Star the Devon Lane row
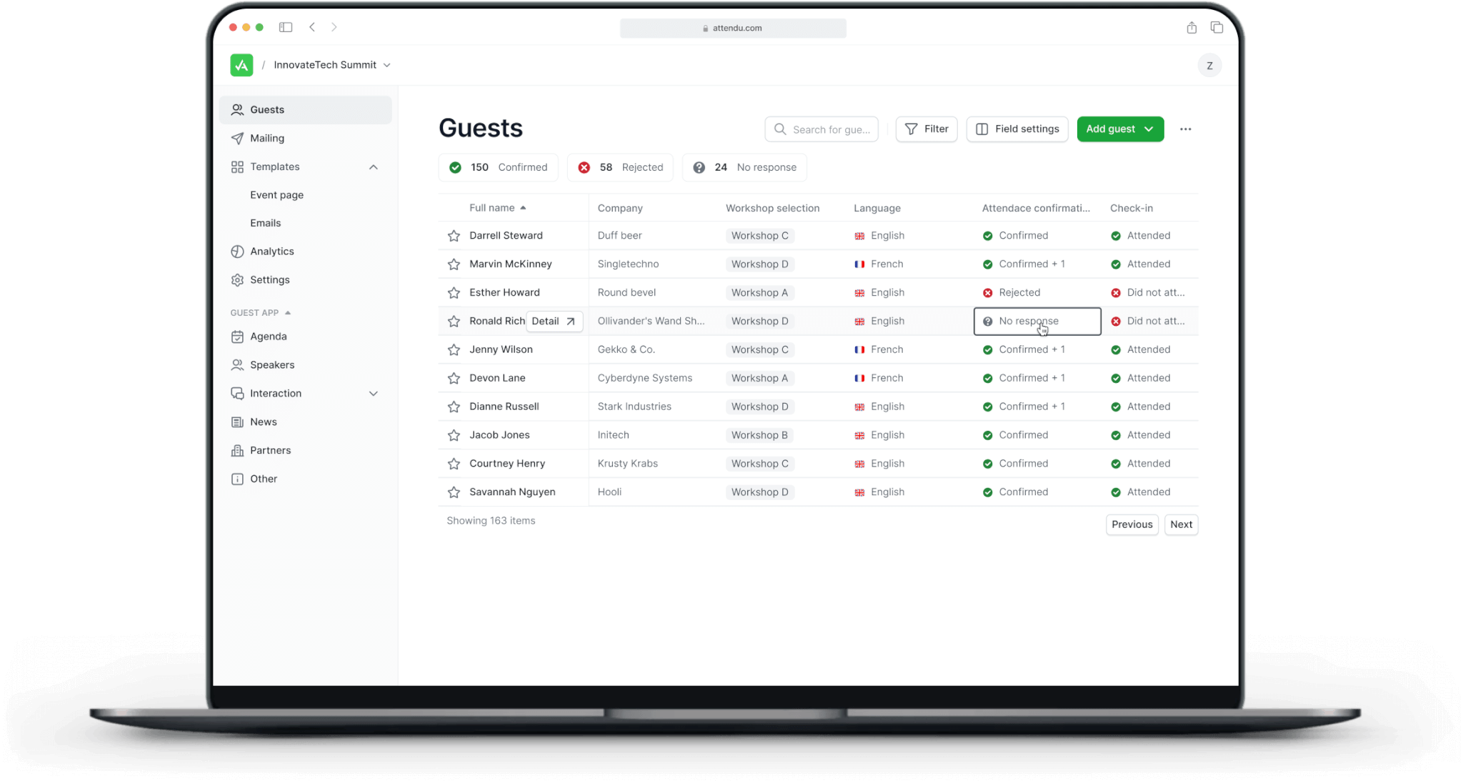 (x=454, y=378)
